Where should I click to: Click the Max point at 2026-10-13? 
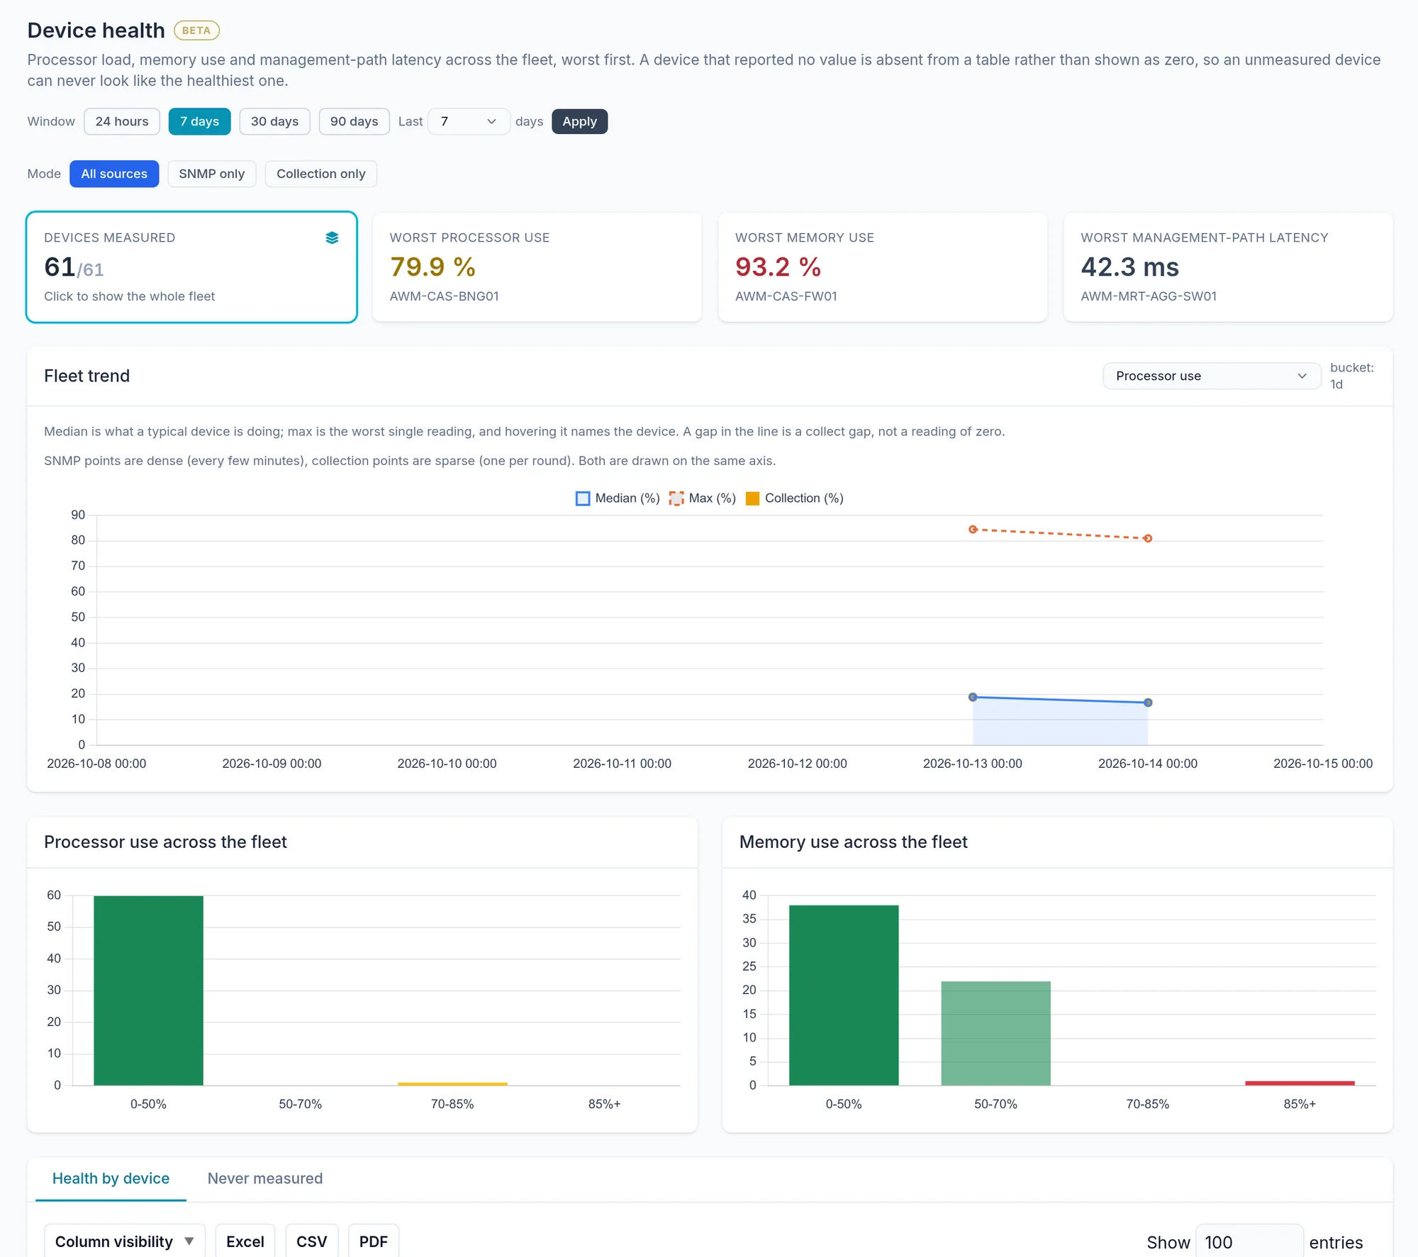click(x=973, y=529)
